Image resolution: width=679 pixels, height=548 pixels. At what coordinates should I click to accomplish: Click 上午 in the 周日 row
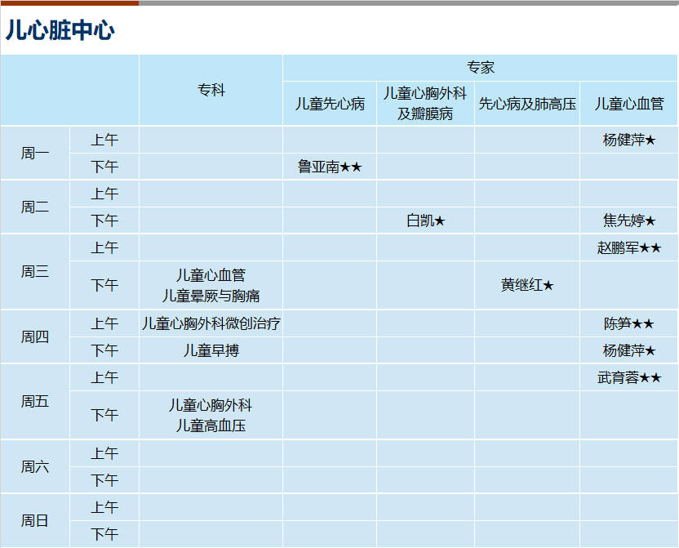tap(104, 507)
